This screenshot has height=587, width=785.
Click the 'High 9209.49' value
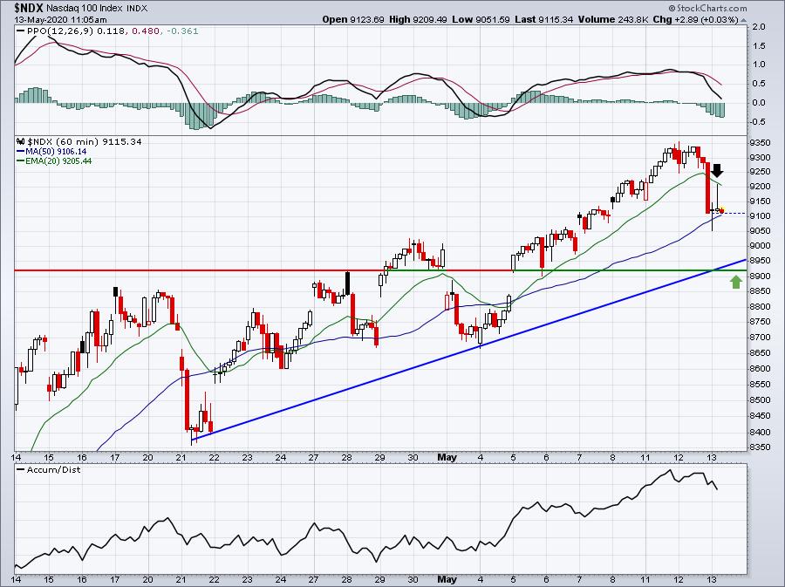[x=418, y=19]
